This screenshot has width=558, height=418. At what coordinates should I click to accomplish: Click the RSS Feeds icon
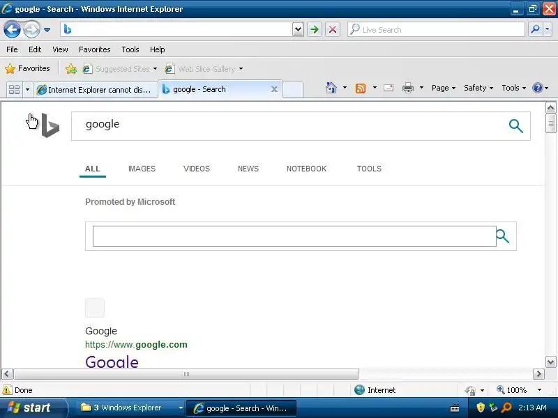pos(361,88)
